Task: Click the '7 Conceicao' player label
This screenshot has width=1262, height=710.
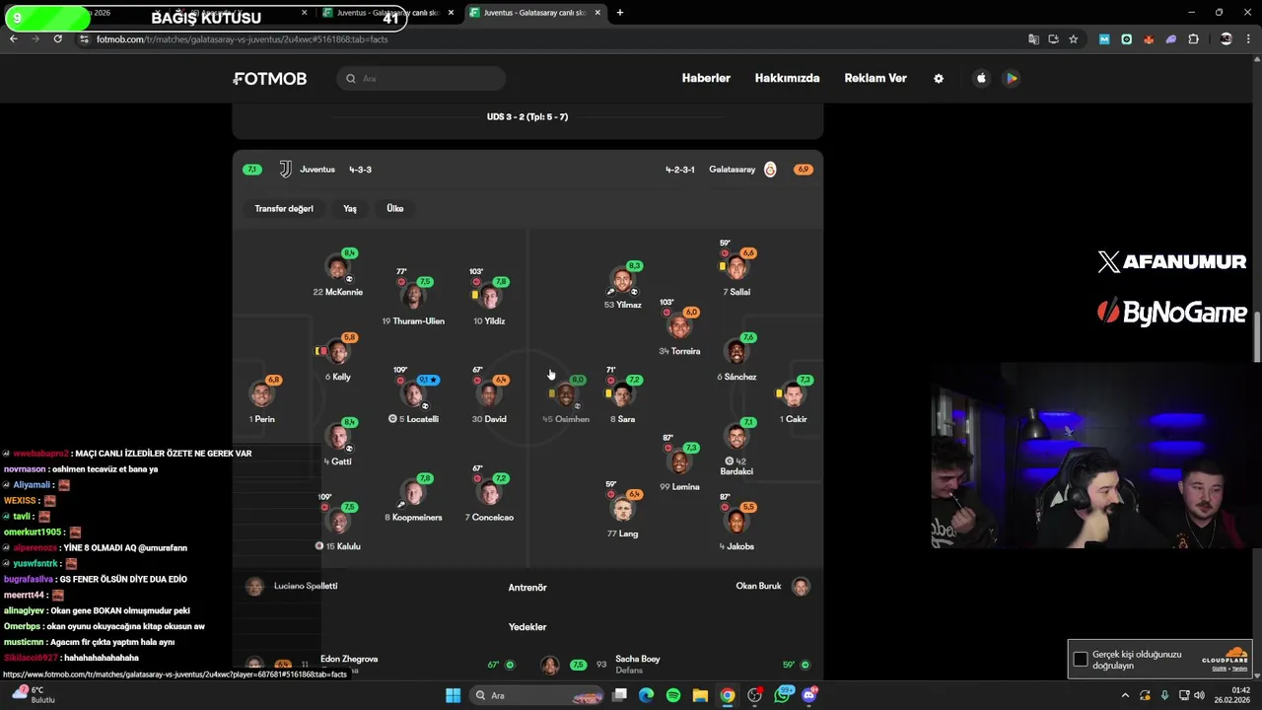Action: point(489,518)
